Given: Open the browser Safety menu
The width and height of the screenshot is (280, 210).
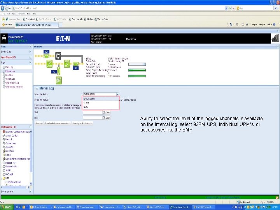Looking at the screenshot, I should 262,24.
